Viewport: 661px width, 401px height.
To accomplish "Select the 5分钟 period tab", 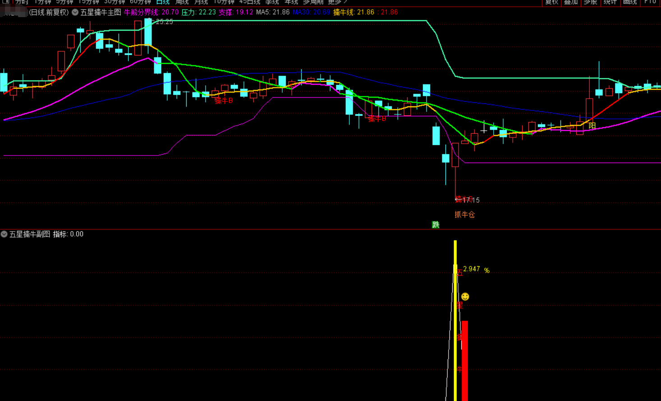I will (x=64, y=2).
